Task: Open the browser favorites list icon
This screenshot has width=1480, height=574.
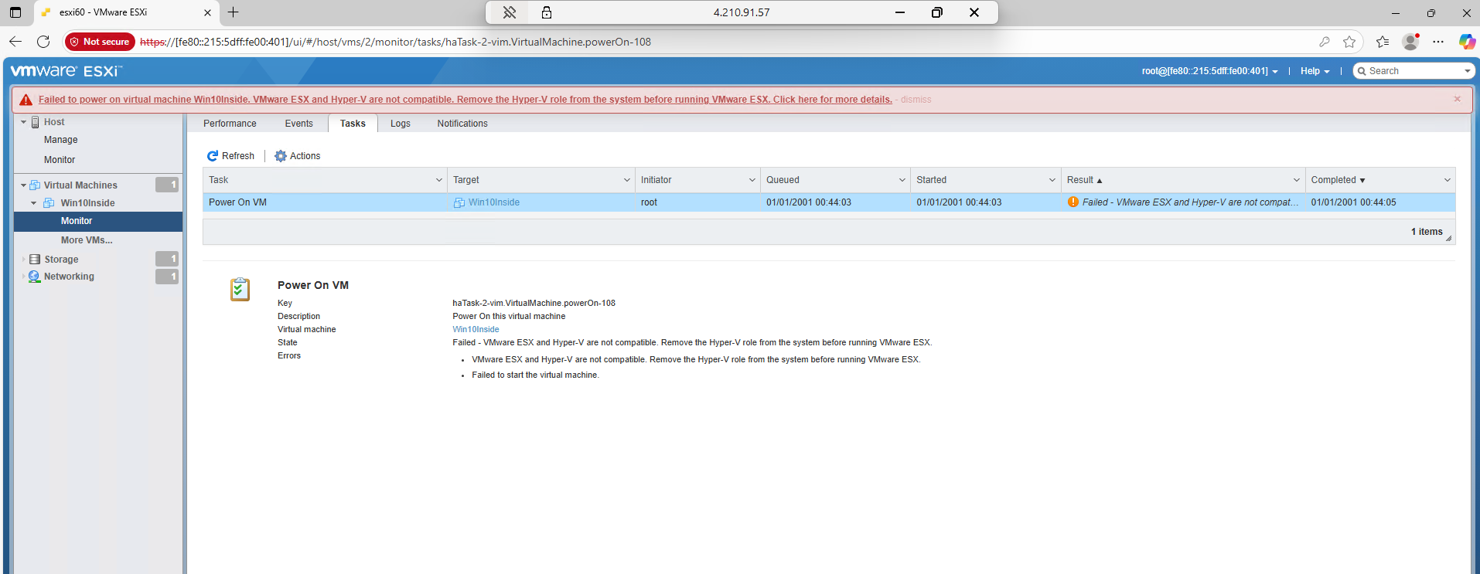Action: pyautogui.click(x=1383, y=42)
